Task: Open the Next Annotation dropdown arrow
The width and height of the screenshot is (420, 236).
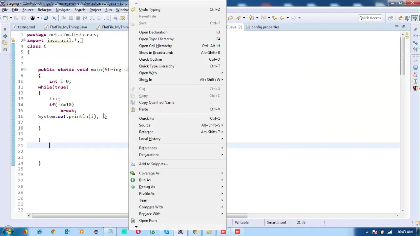Action: tap(257, 18)
